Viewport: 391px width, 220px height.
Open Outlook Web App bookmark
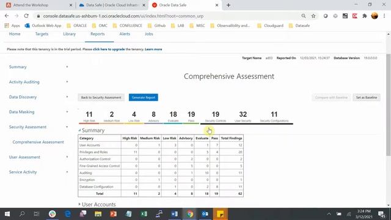43,26
